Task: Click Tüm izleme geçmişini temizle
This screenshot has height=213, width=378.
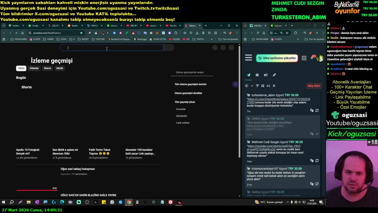Action: [190, 84]
